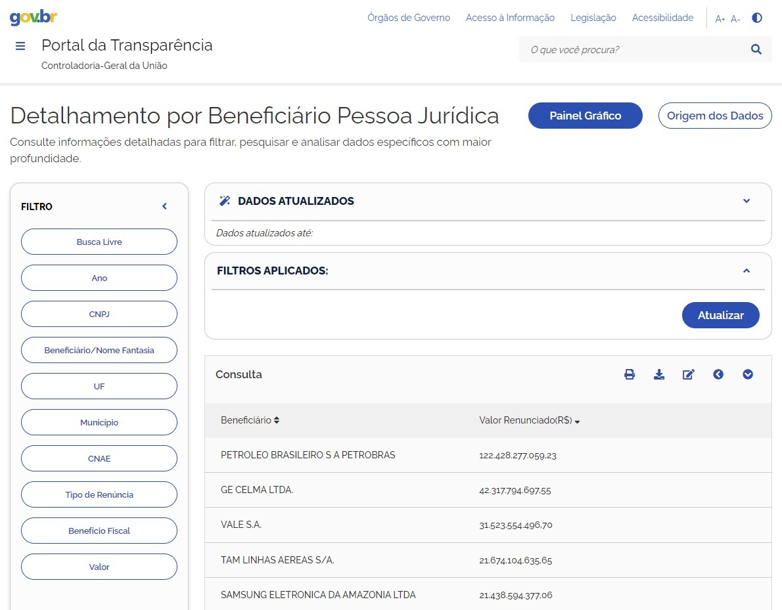Screen dimensions: 782x610
Task: Click the value 21.438.594.377,06
Action: pyautogui.click(x=516, y=595)
